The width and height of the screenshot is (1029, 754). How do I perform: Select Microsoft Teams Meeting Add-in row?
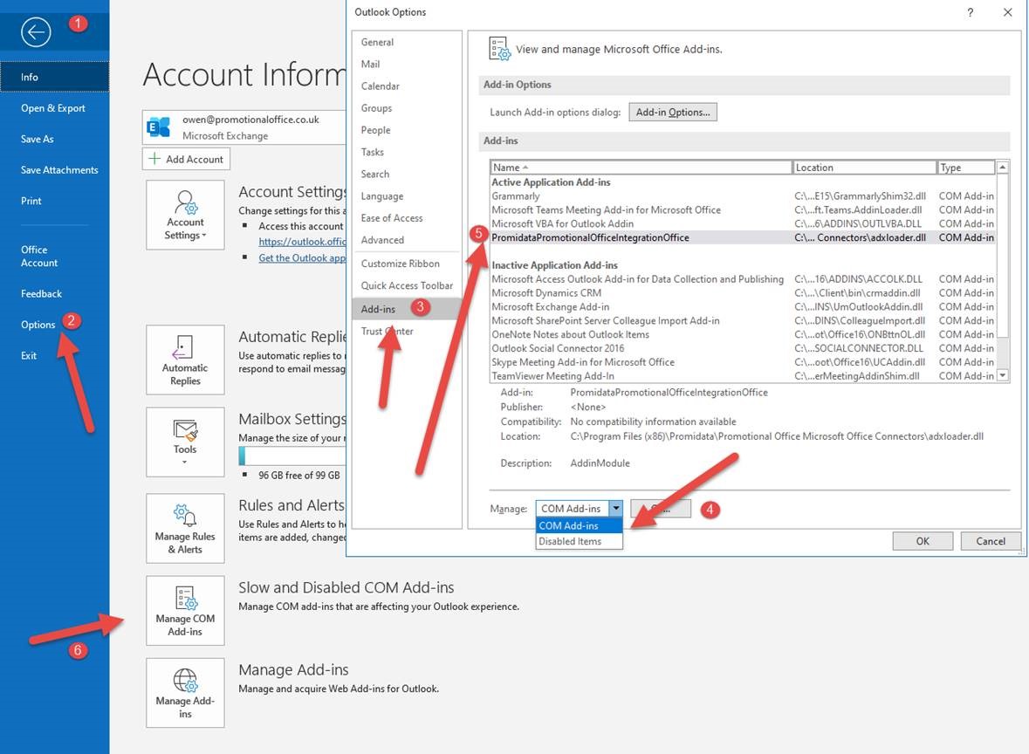(743, 210)
